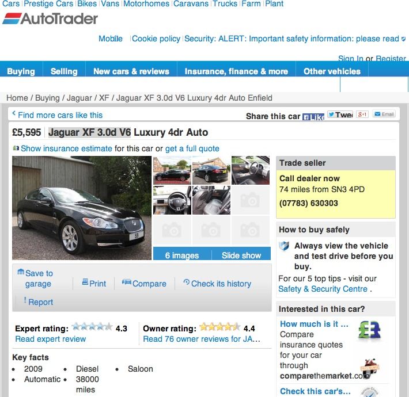
Task: Click the Email share icon
Action: pyautogui.click(x=384, y=114)
